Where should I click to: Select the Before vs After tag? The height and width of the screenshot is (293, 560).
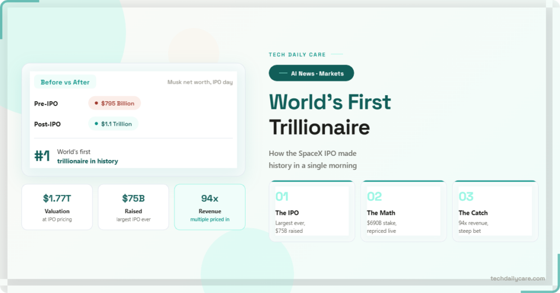click(65, 82)
